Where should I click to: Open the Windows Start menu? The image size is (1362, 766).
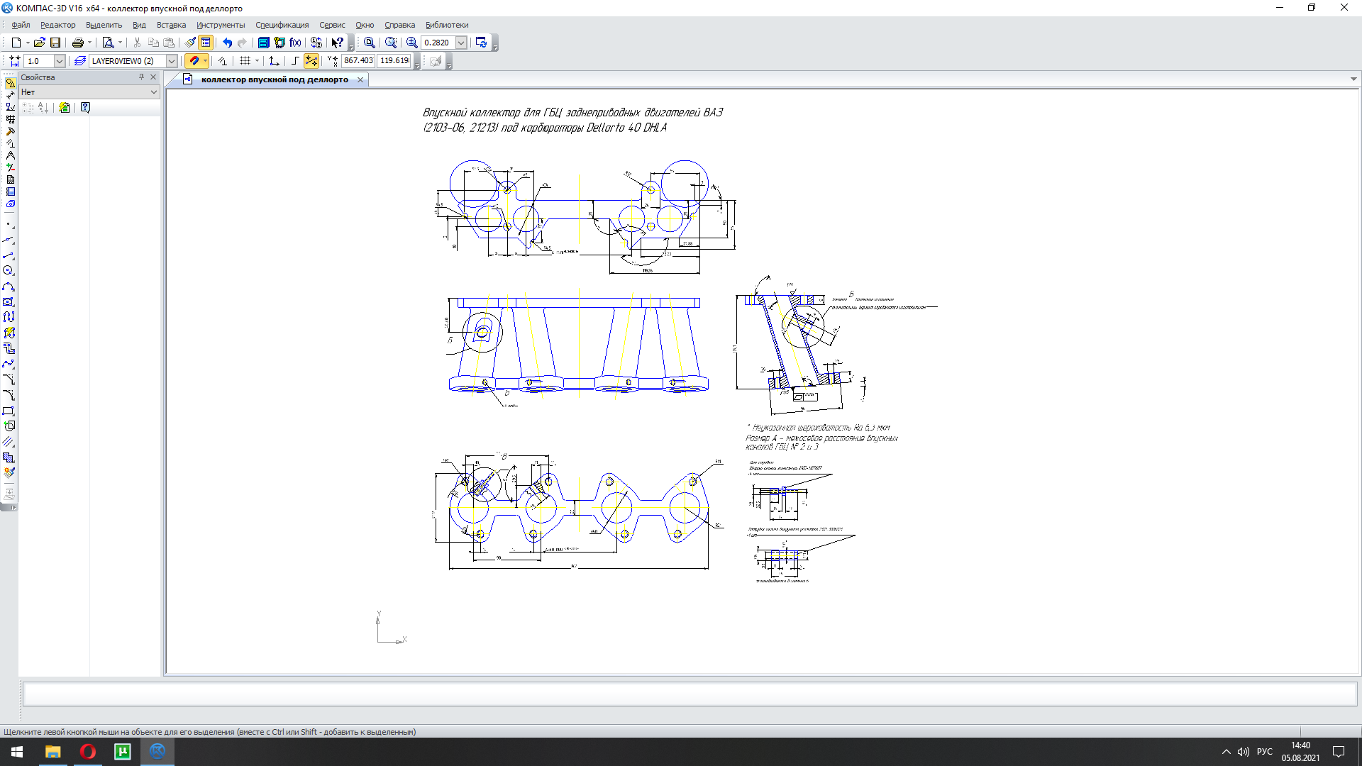17,752
